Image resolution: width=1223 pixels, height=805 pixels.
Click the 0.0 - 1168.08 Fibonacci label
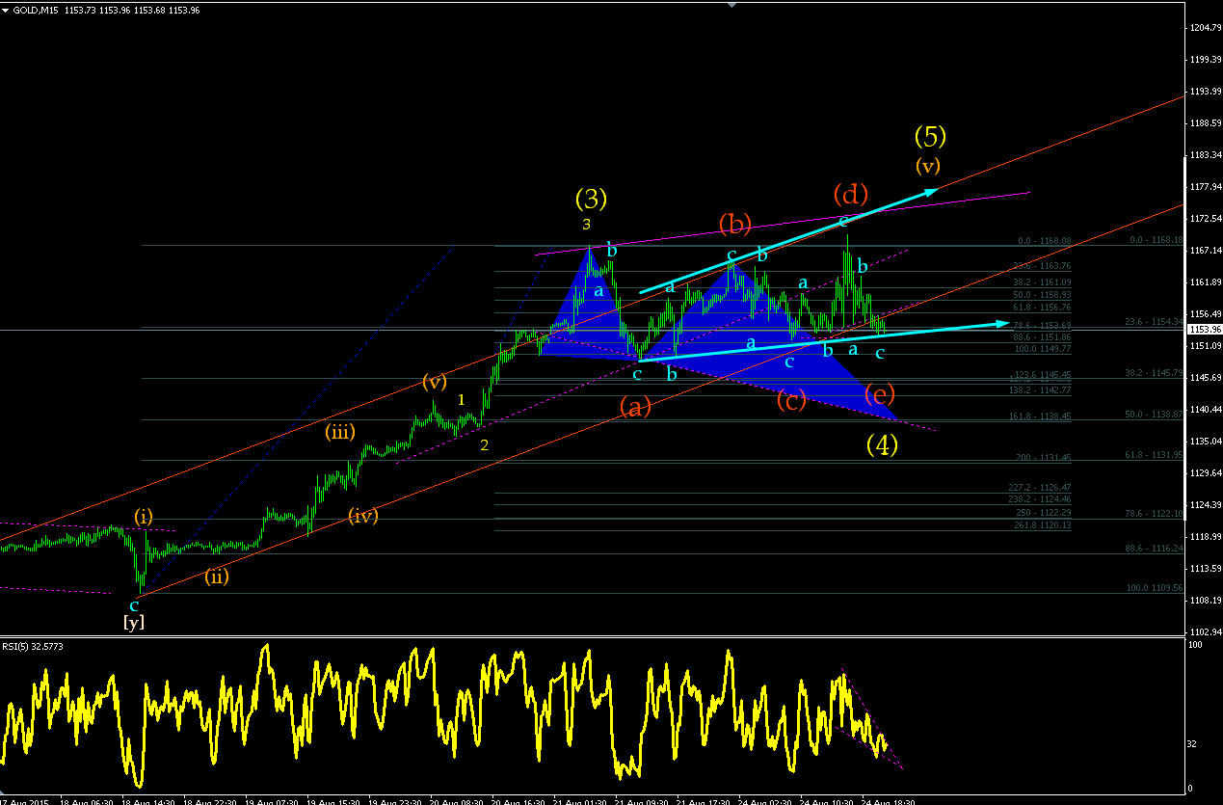pos(1045,242)
